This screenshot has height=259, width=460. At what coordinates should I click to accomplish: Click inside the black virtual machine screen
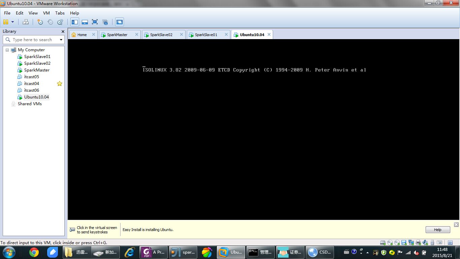264,130
